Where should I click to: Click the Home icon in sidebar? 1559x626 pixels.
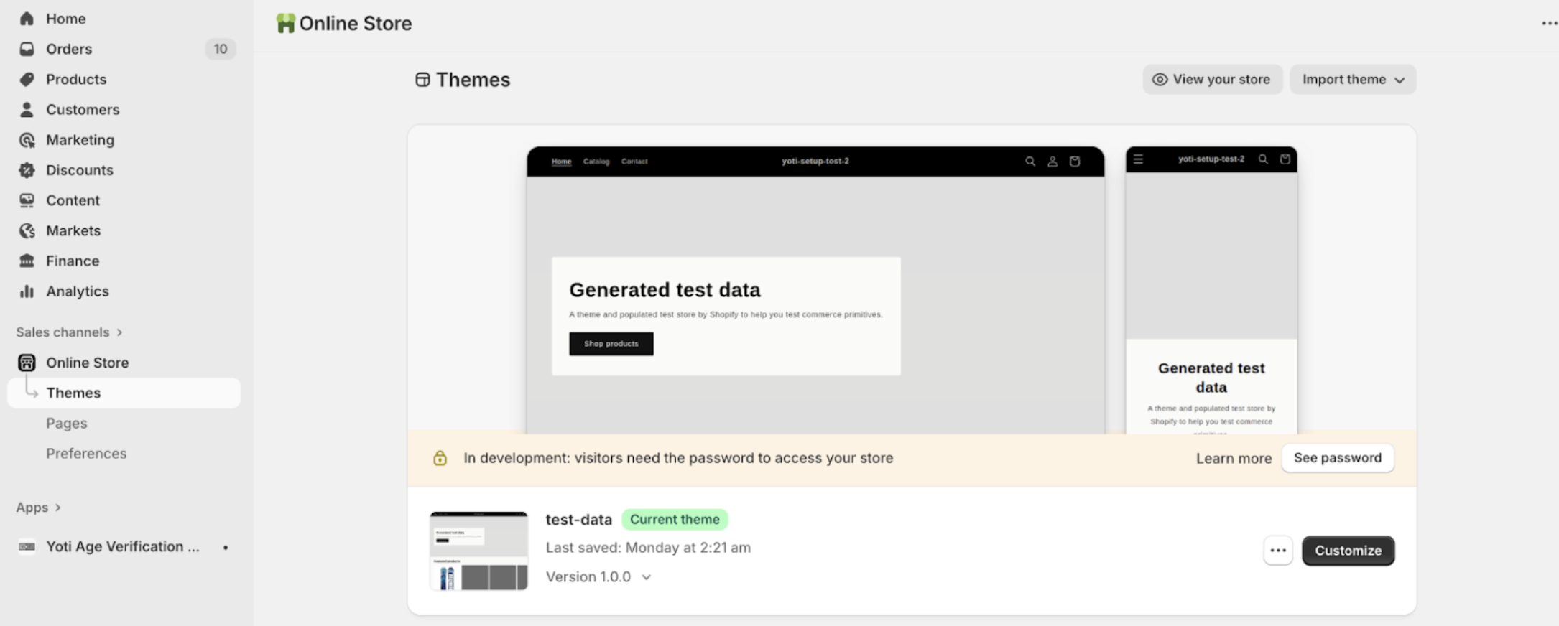[x=27, y=19]
